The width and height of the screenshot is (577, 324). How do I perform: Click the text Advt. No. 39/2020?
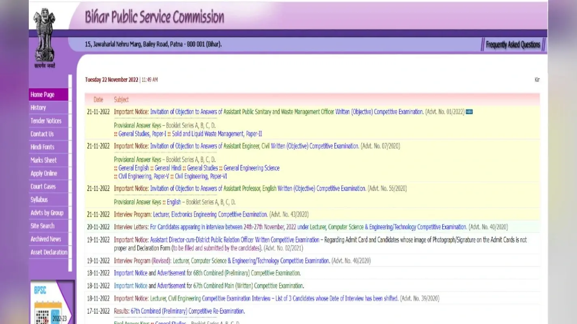420,298
